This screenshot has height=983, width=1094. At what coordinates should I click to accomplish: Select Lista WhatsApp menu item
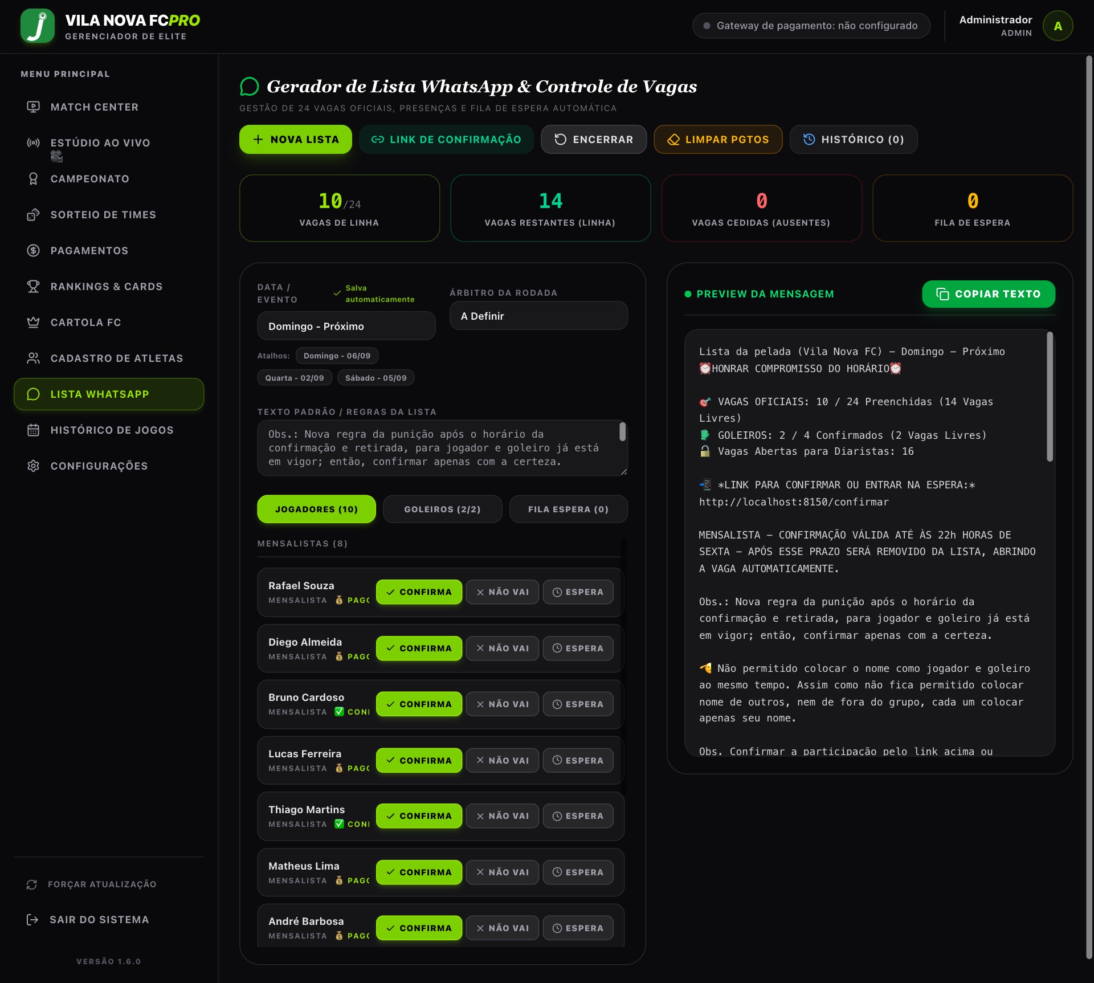click(109, 394)
